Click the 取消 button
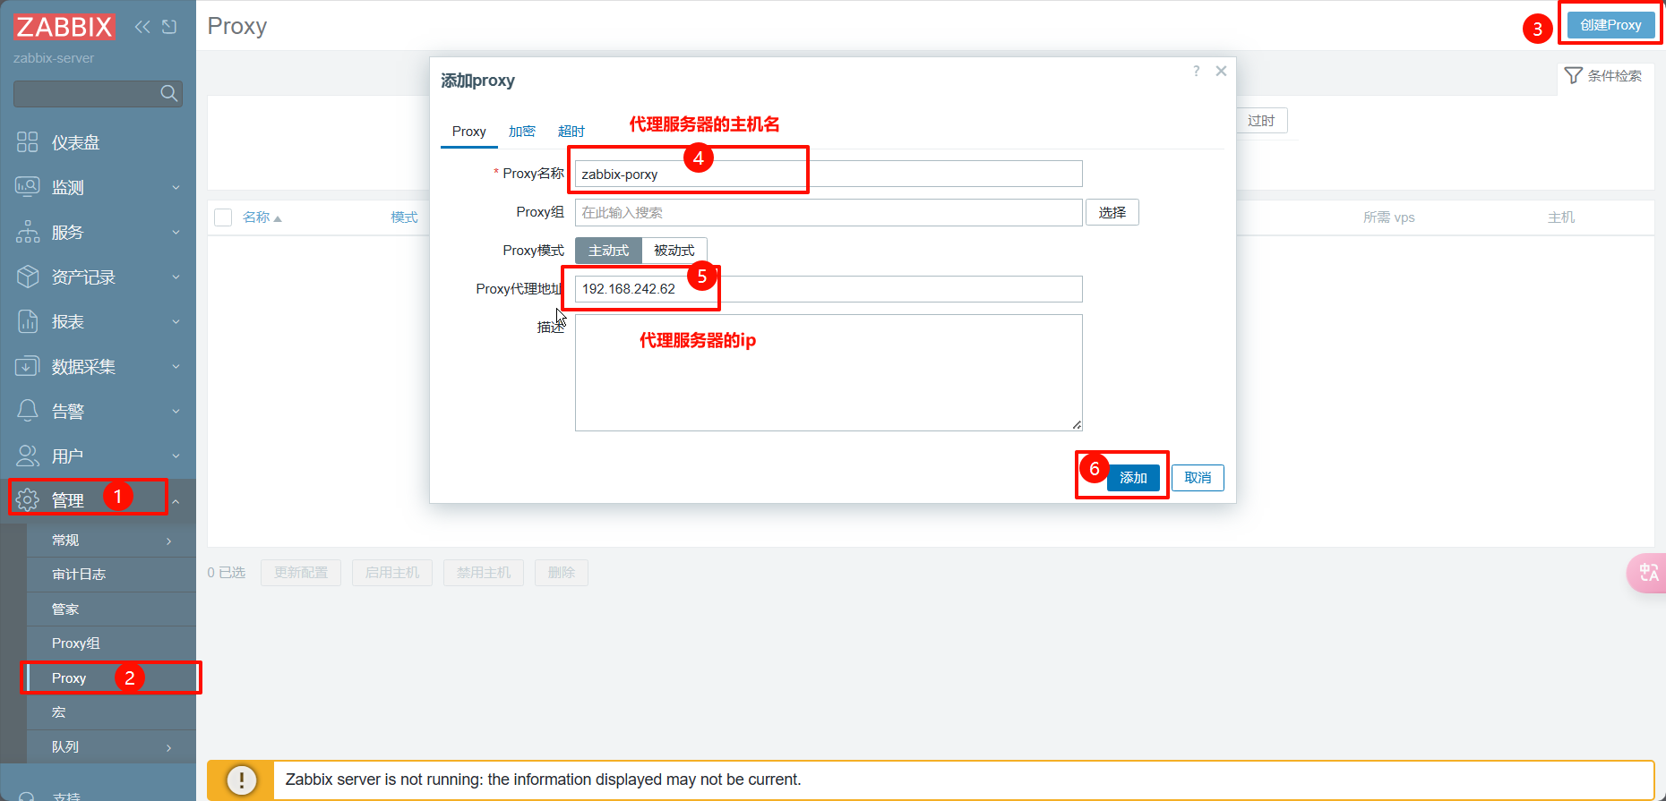Screen dimensions: 1666x801 [1198, 478]
